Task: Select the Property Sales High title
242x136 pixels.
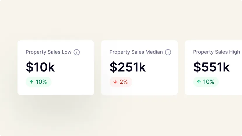Action: click(x=216, y=52)
